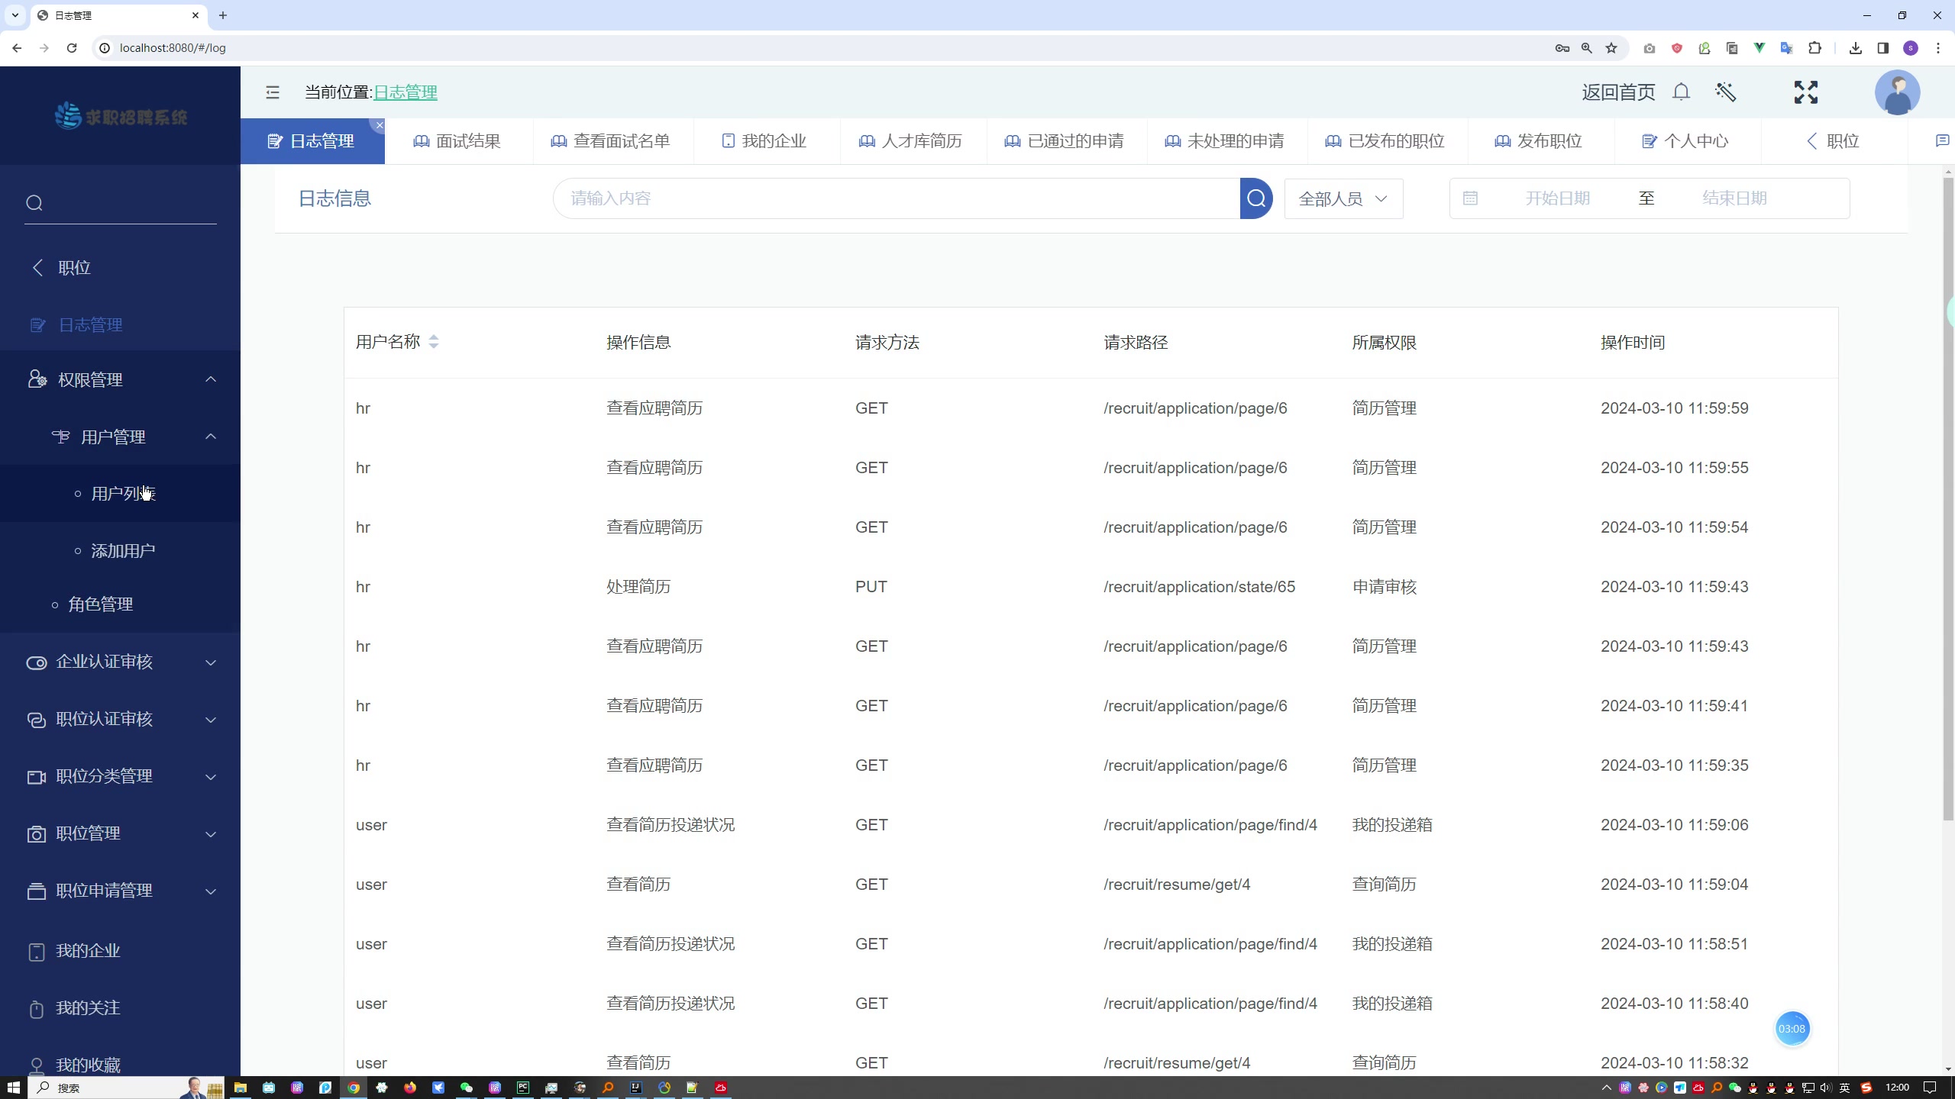This screenshot has width=1955, height=1099.
Task: Switch to the 已发布的职位 tab
Action: pos(1387,141)
